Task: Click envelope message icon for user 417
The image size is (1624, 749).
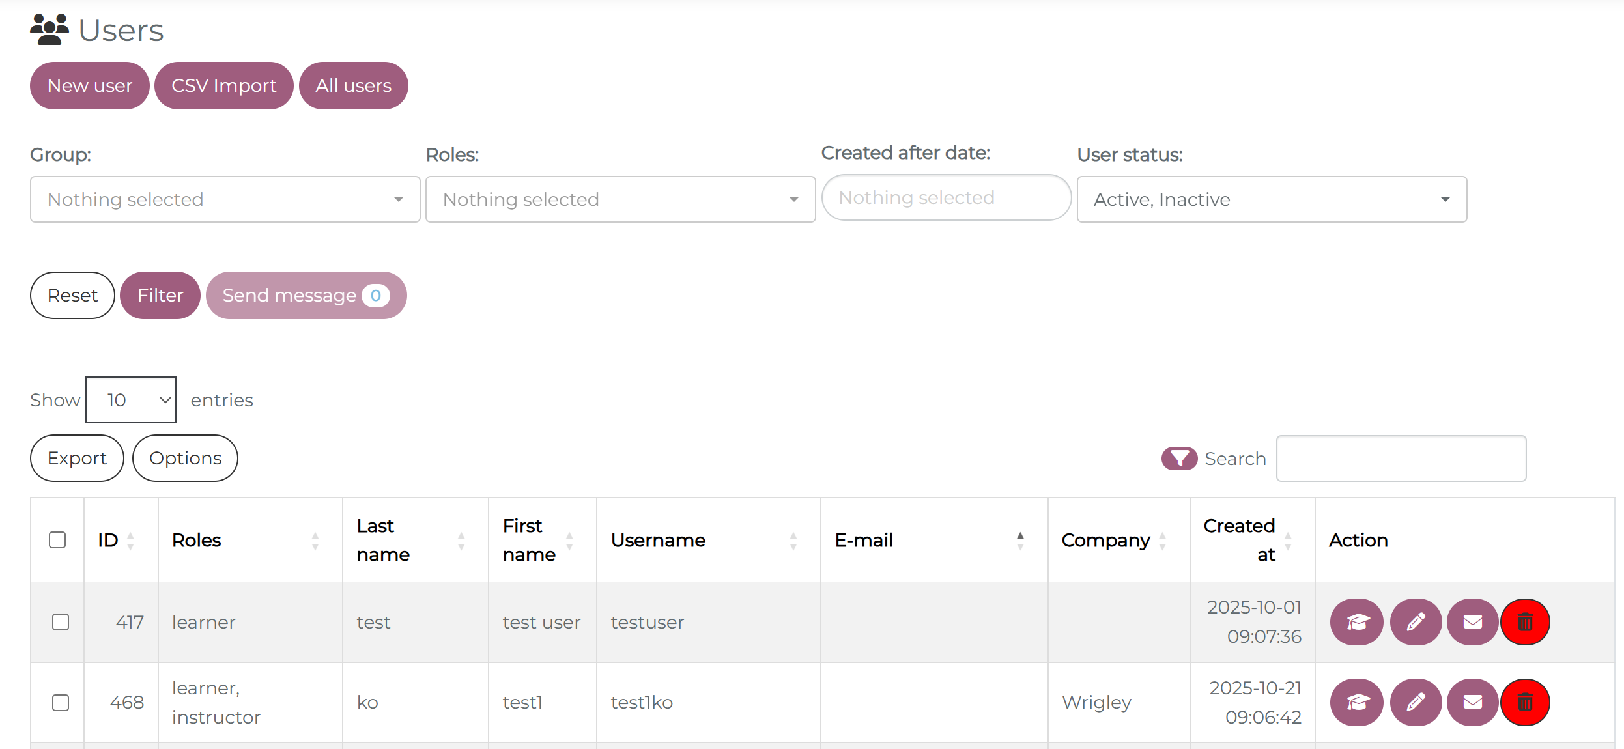Action: point(1472,622)
